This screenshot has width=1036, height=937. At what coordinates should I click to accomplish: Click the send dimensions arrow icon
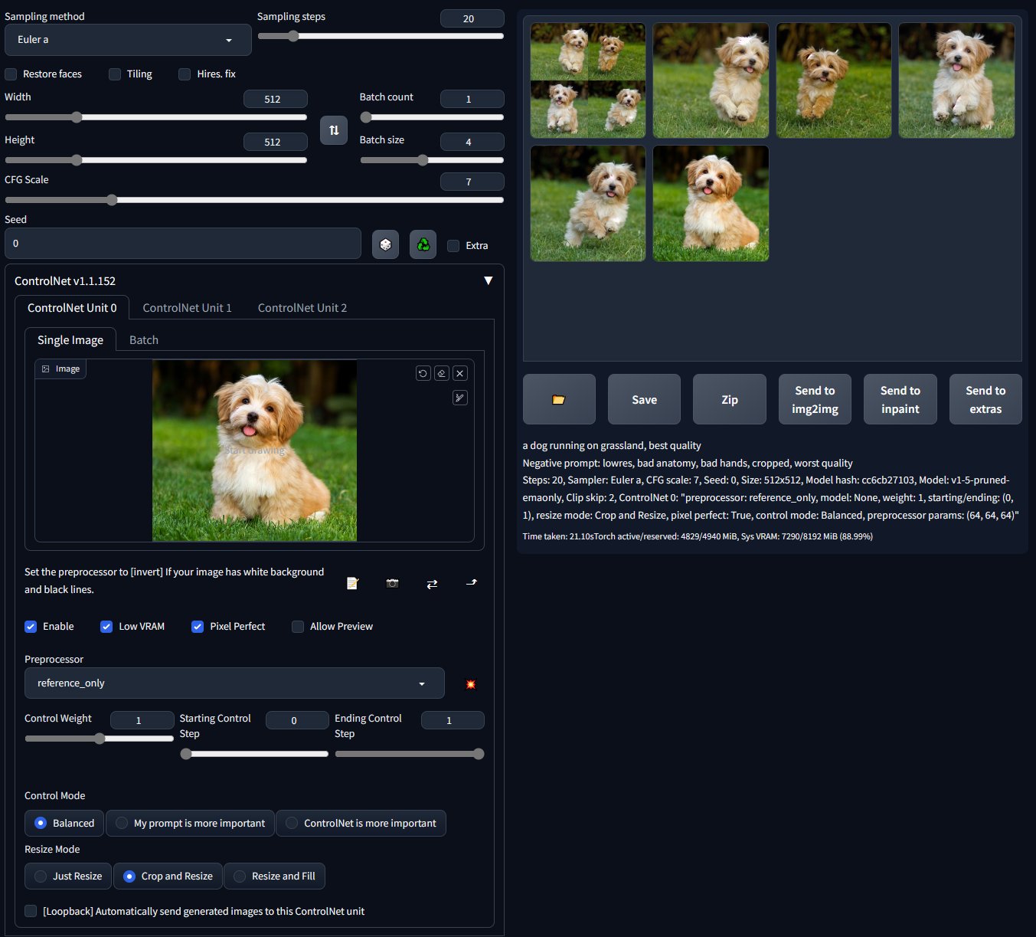click(472, 583)
